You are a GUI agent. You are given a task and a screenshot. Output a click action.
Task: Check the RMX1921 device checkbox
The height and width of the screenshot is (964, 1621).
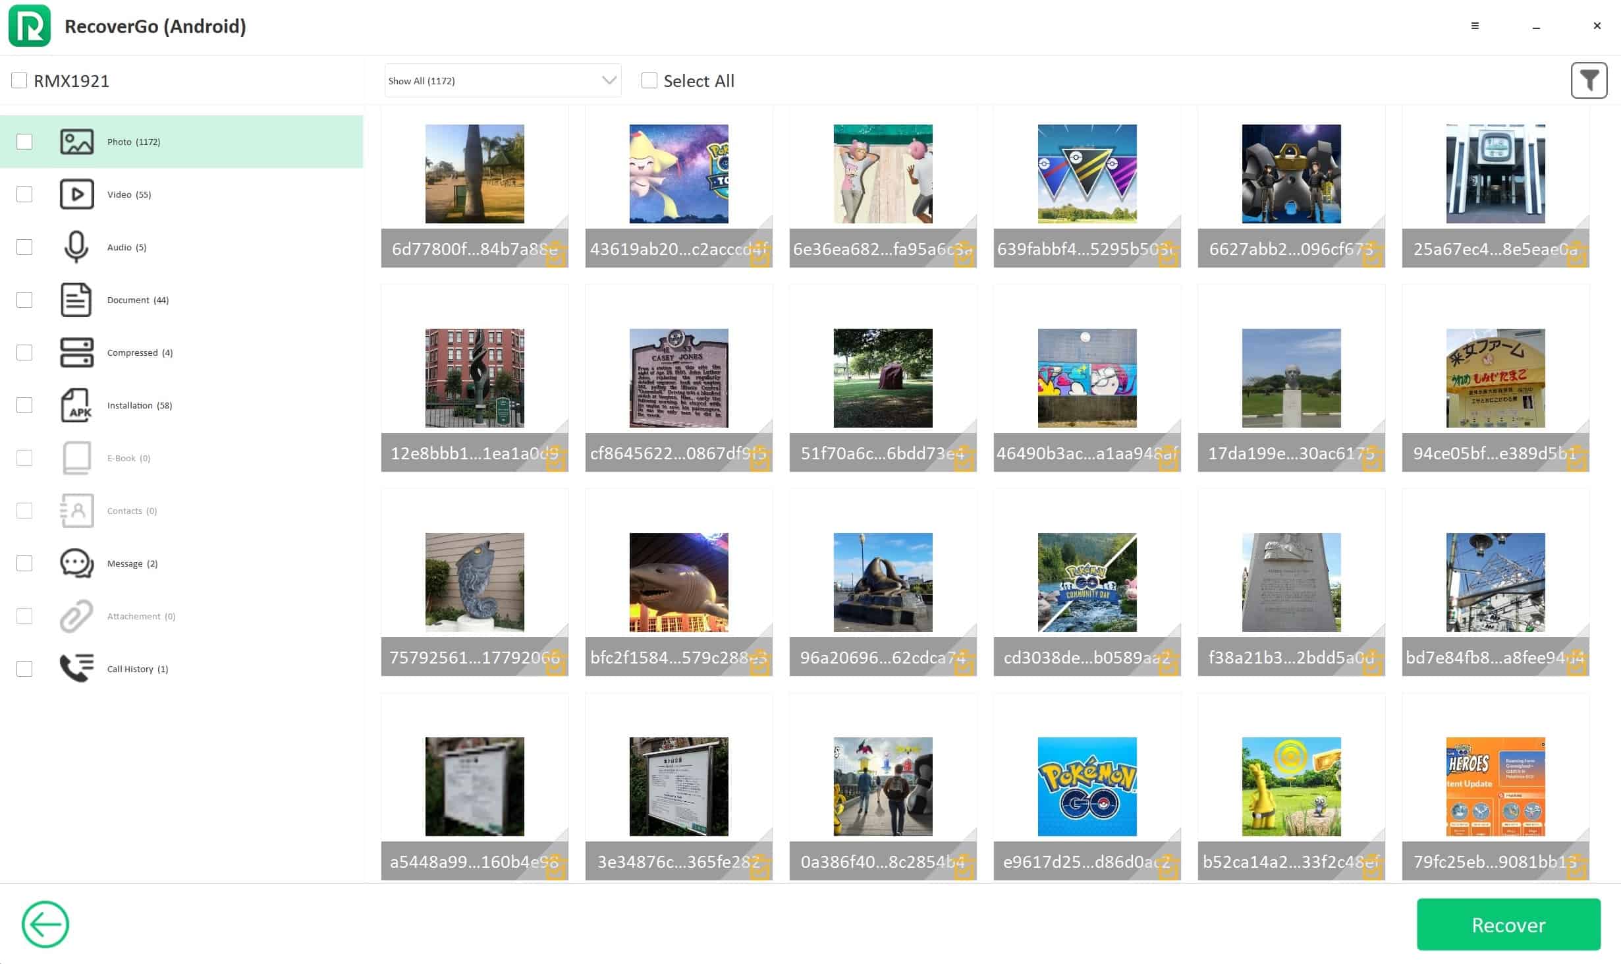[x=19, y=80]
